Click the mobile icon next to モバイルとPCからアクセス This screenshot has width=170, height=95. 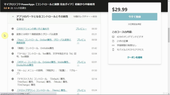113,50
